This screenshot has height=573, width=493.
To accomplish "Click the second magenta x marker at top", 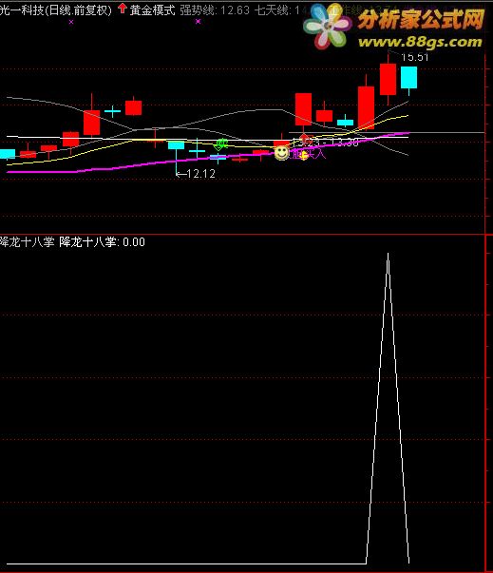I will pos(198,22).
